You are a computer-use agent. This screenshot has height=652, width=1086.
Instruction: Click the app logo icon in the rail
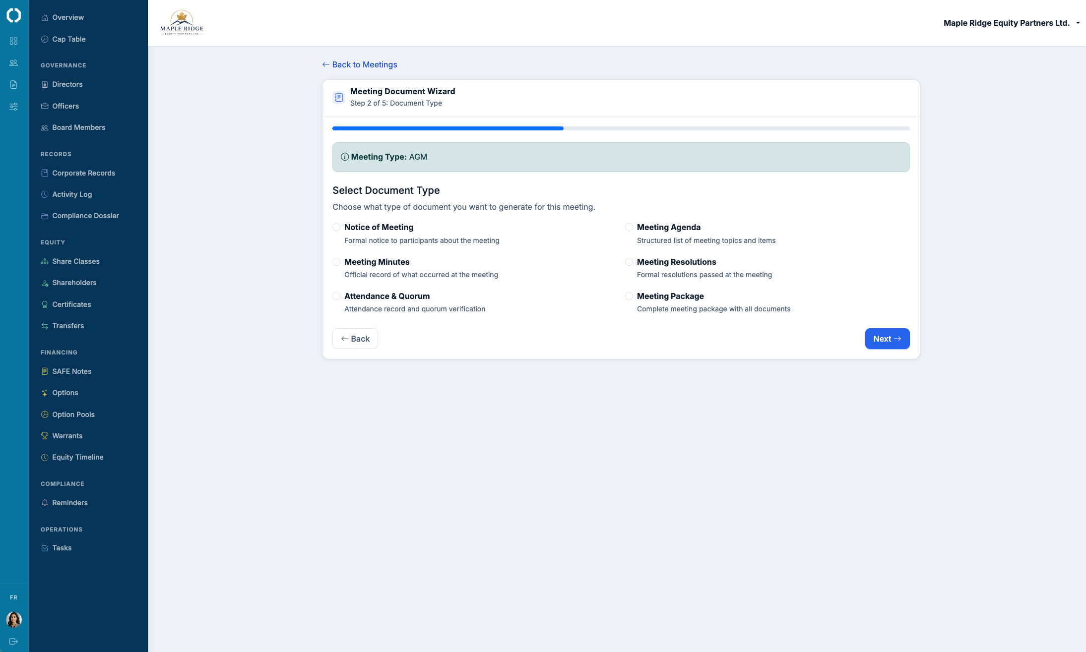pos(14,15)
